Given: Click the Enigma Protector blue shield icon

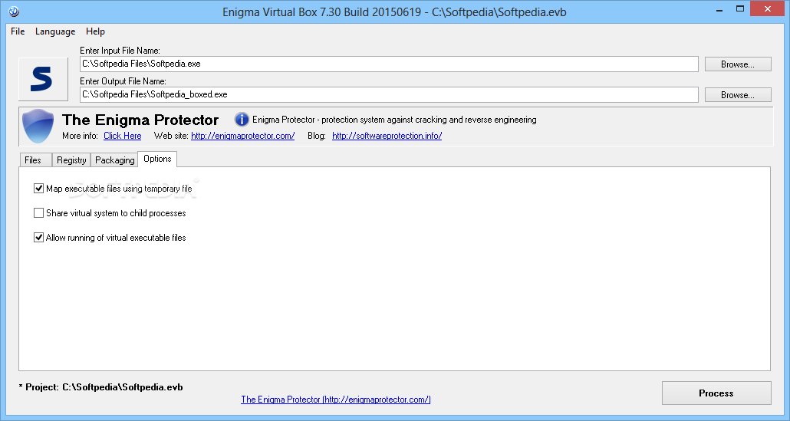Looking at the screenshot, I should [38, 126].
